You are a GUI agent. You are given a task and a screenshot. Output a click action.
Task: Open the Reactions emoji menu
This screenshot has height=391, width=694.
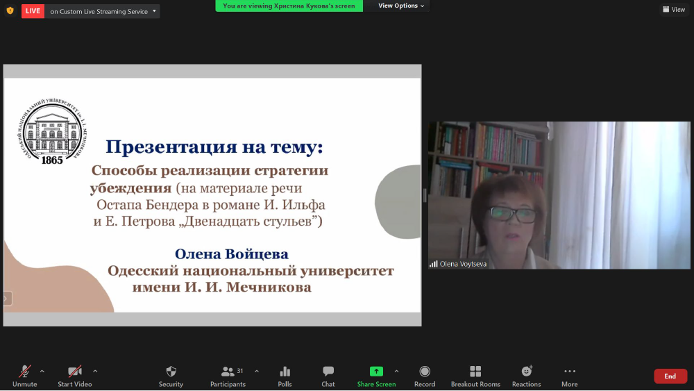526,376
